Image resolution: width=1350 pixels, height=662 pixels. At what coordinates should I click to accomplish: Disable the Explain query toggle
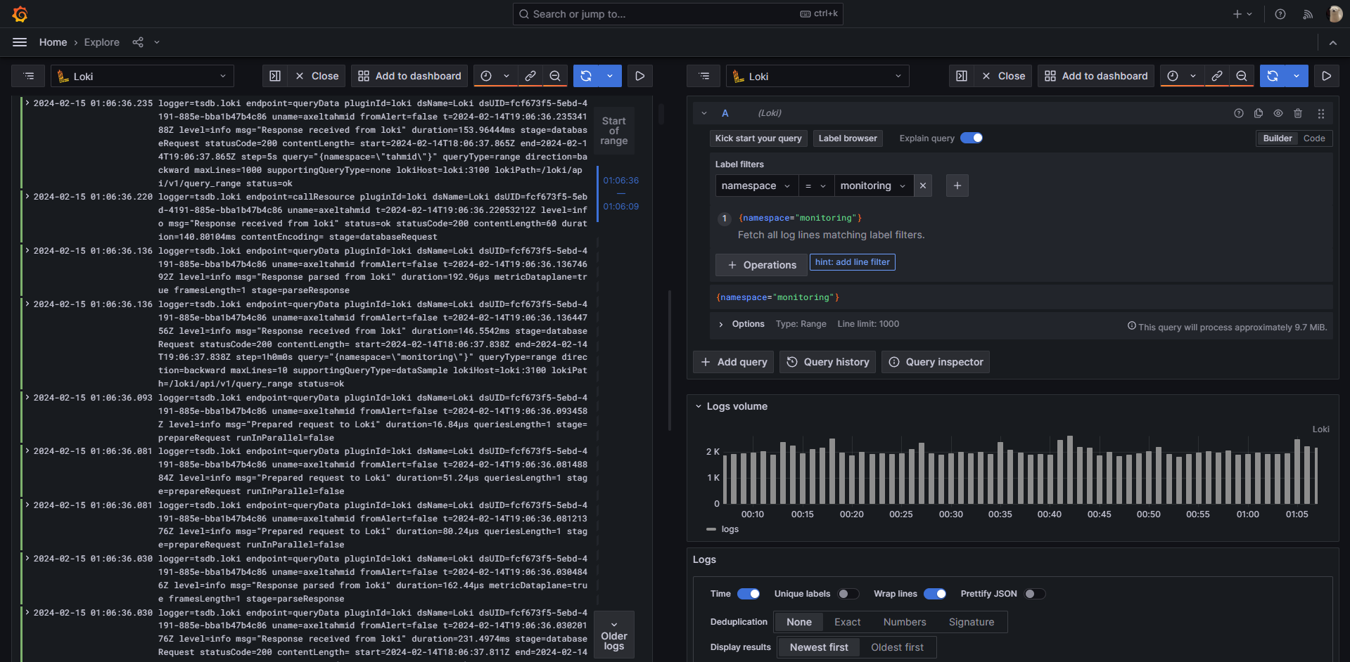pos(972,138)
